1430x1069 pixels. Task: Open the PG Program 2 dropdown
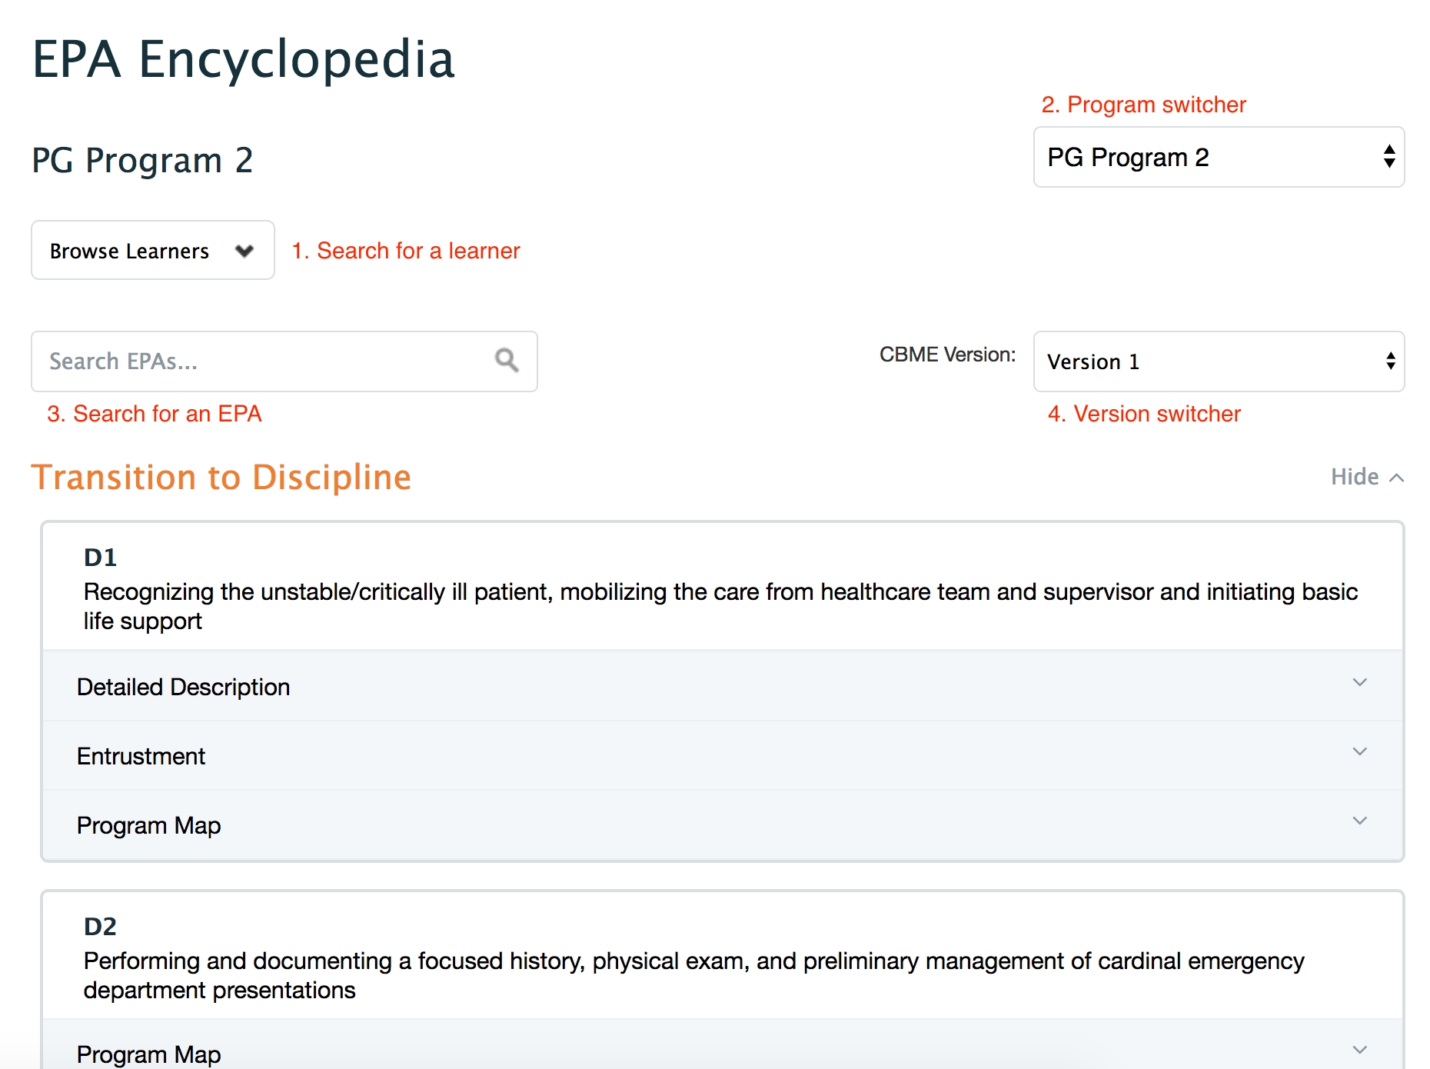click(1218, 157)
